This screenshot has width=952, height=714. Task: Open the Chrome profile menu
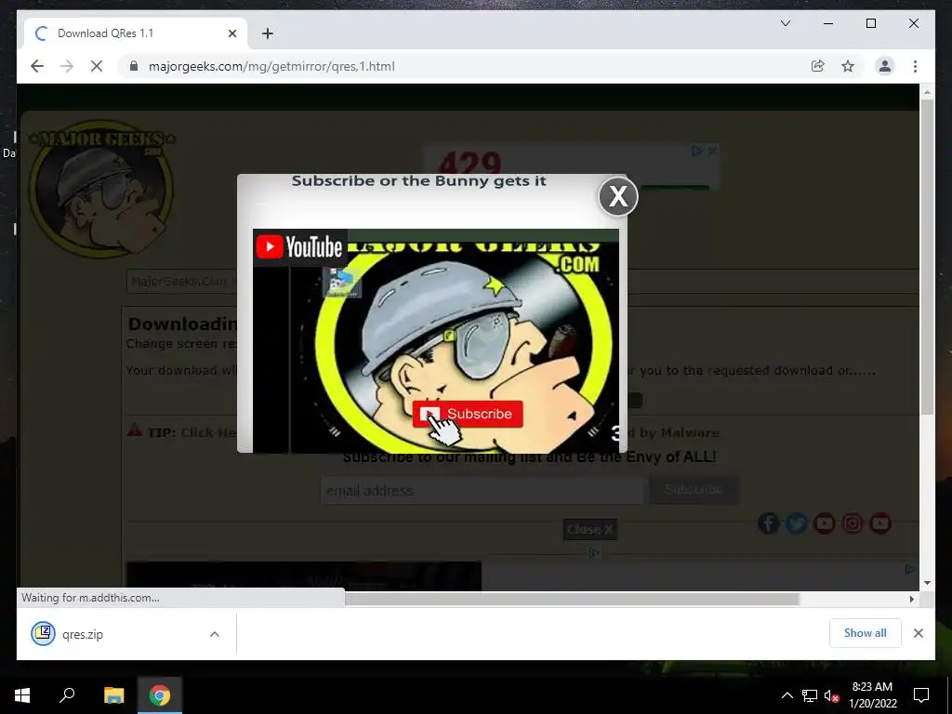[885, 66]
